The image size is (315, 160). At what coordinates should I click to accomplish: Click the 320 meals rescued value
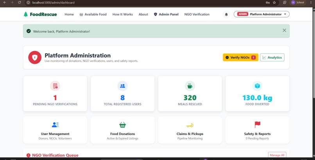(x=190, y=98)
